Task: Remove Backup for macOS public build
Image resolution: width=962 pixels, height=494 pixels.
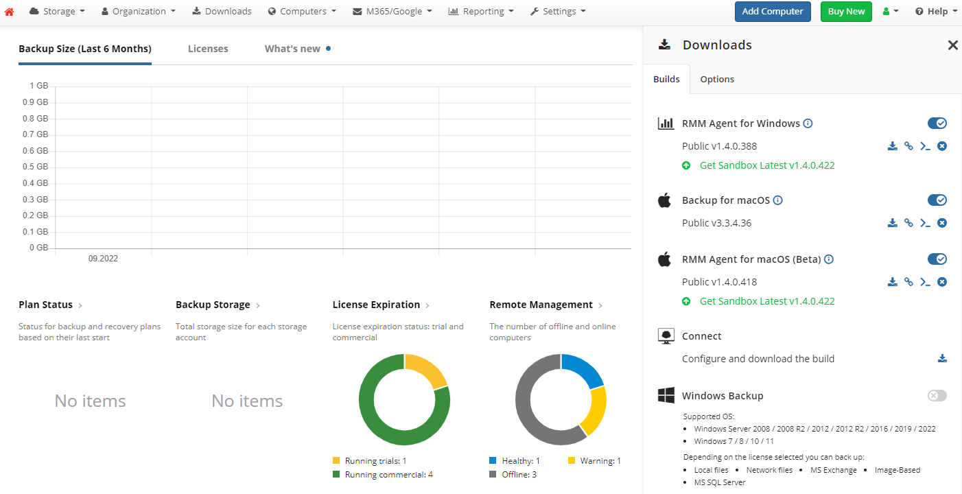Action: [942, 223]
